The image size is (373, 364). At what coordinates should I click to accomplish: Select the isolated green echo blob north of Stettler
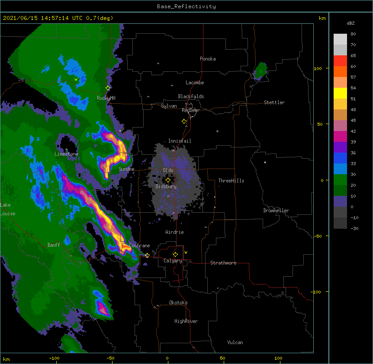pyautogui.click(x=261, y=71)
